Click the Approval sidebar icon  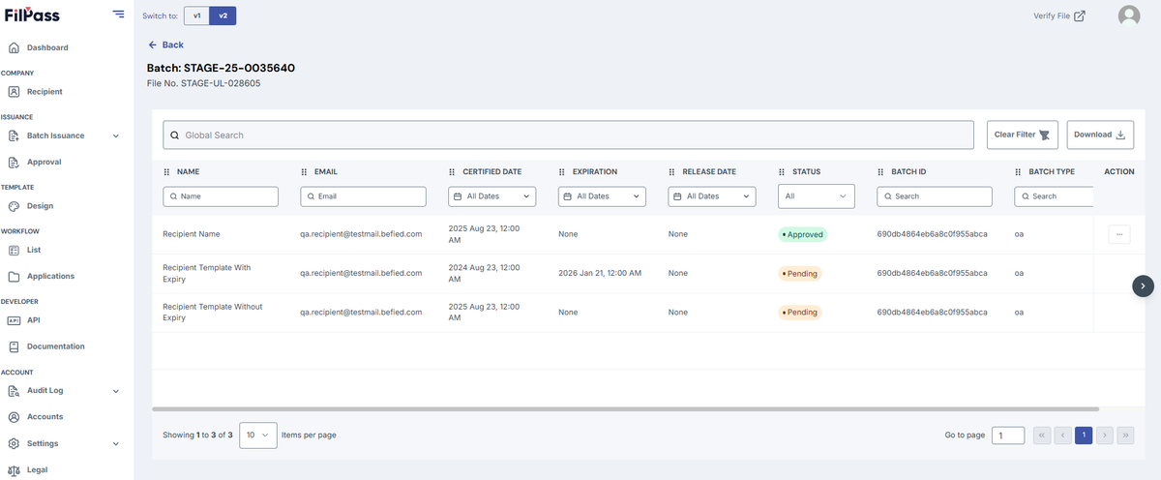pos(14,163)
